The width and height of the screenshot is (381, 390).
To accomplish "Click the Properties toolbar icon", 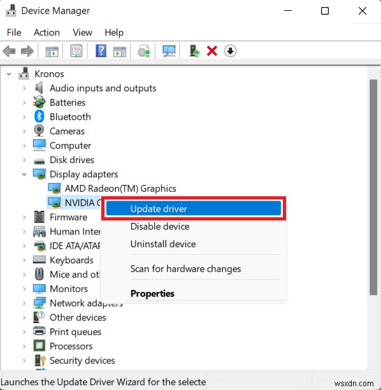I will pos(76,51).
